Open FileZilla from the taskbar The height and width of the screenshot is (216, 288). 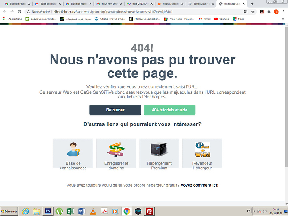pyautogui.click(x=149, y=211)
